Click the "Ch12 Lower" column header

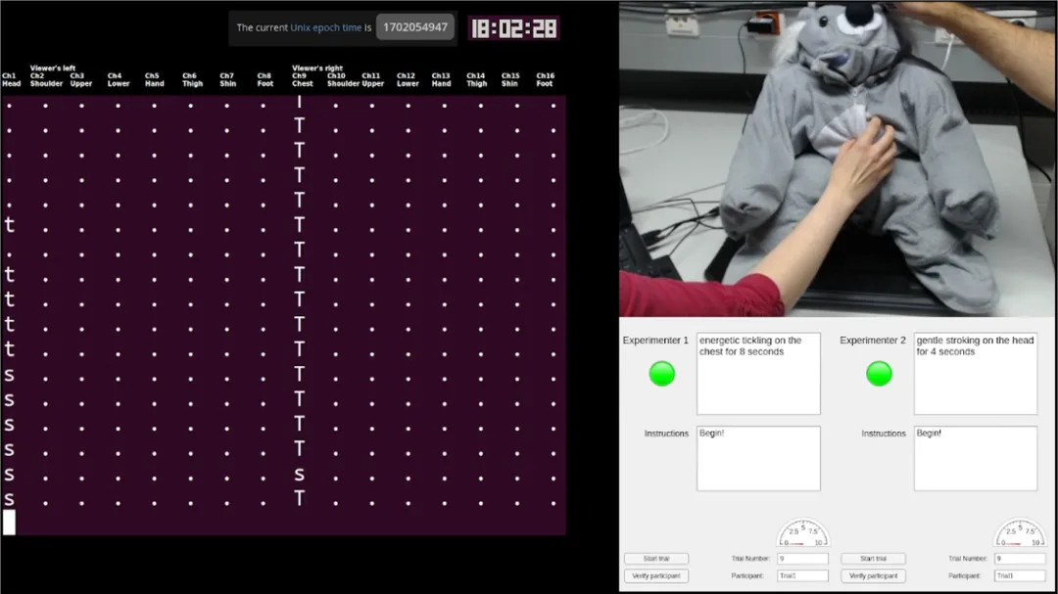408,79
